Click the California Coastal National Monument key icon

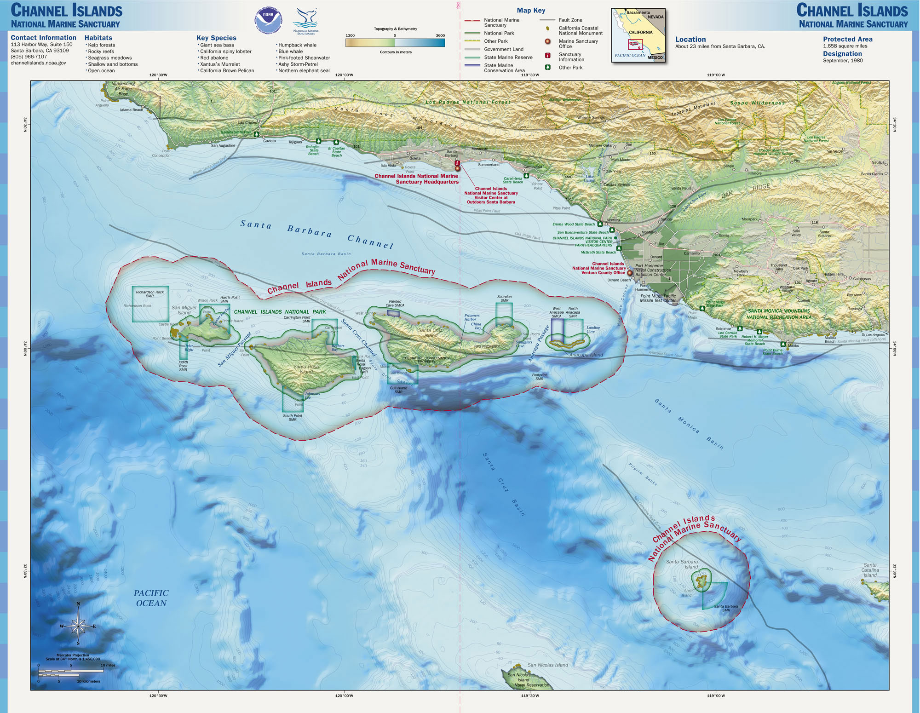coord(548,29)
